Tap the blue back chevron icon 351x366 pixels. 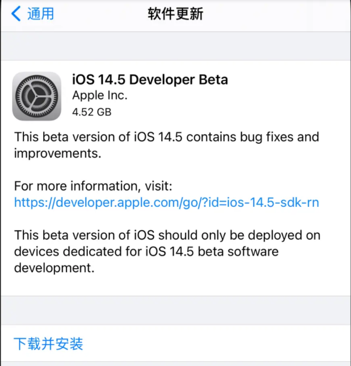click(x=16, y=14)
